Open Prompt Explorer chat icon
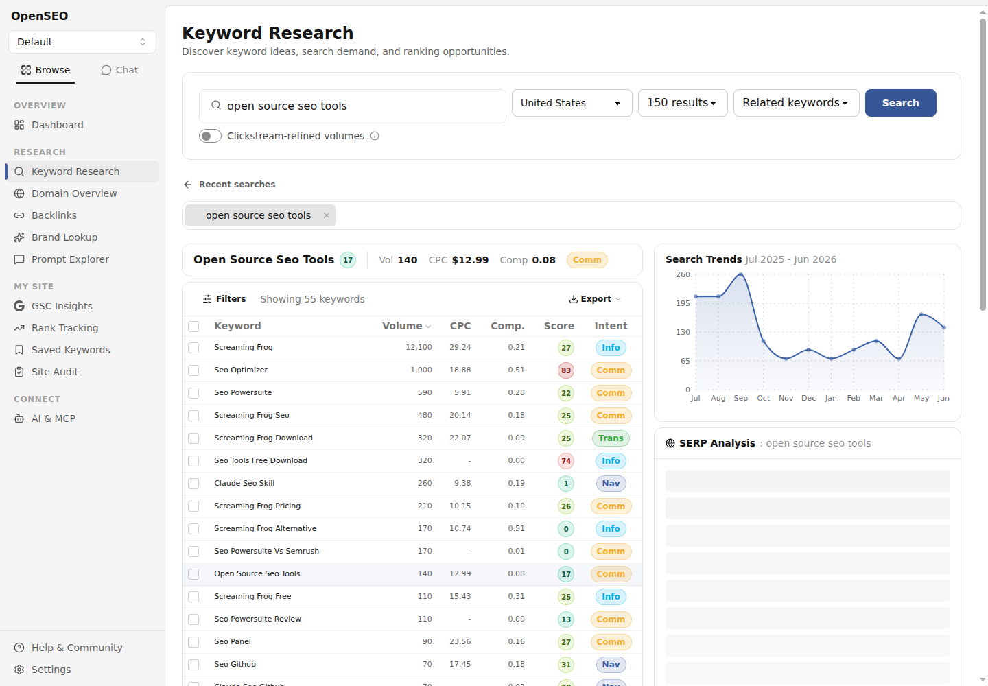This screenshot has width=988, height=686. click(19, 259)
